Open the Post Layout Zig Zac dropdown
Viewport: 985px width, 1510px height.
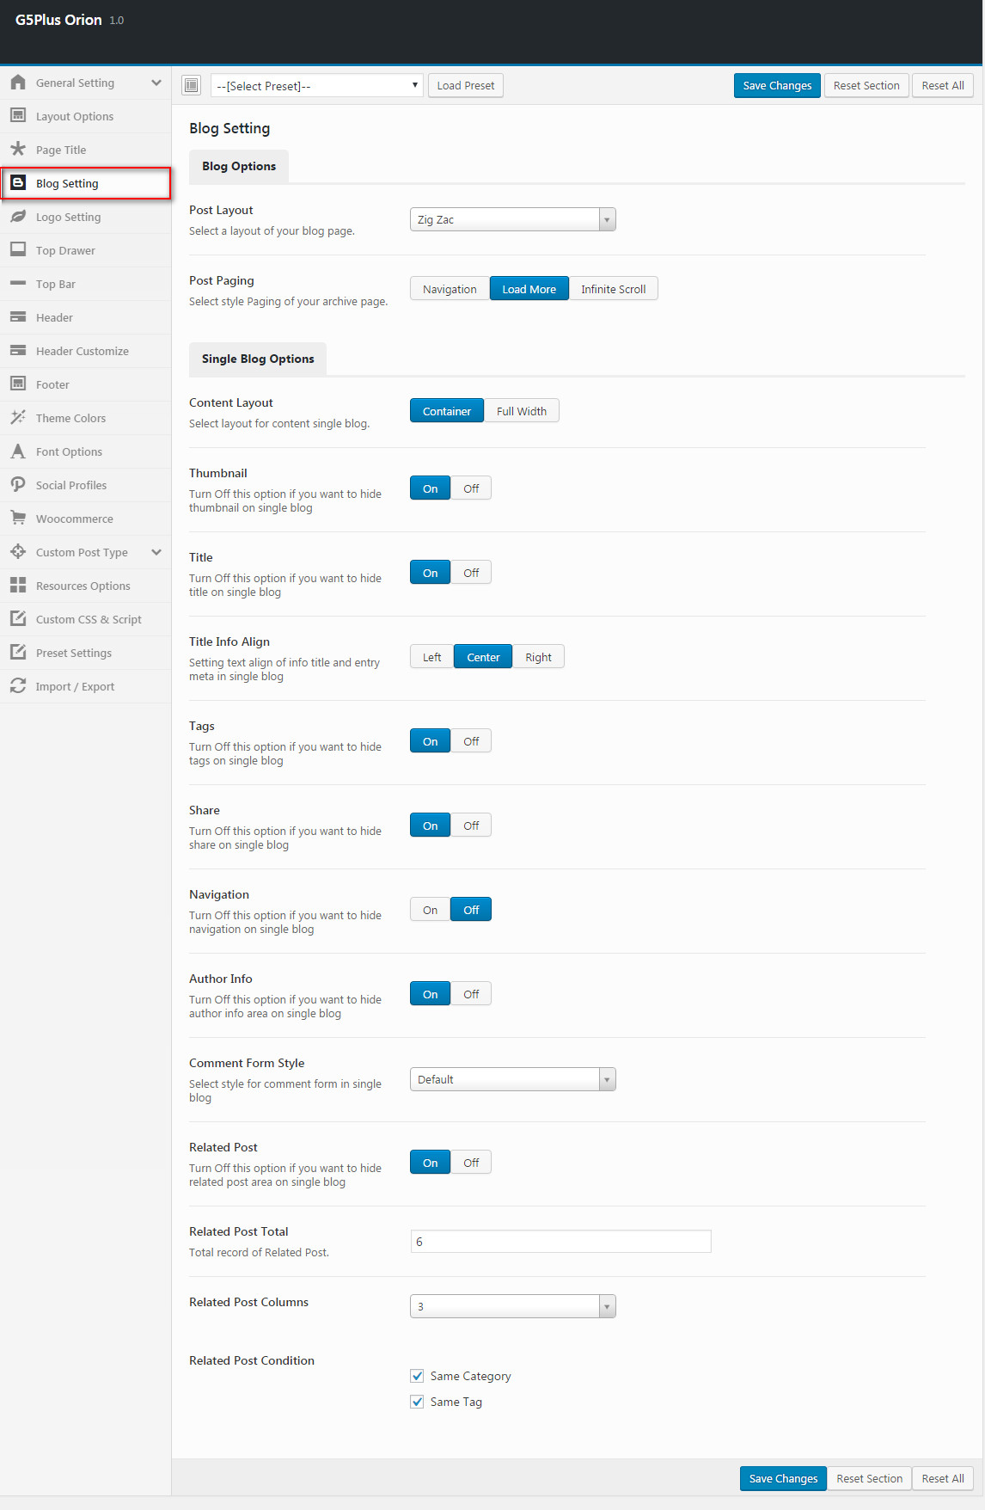coord(513,219)
